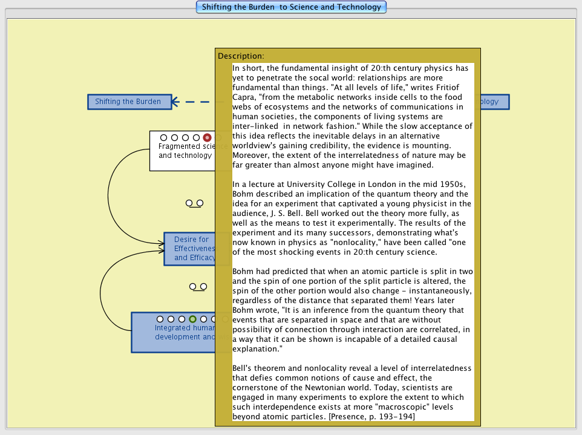
Task: Click the green circle in Integrated human development node
Action: 192,319
